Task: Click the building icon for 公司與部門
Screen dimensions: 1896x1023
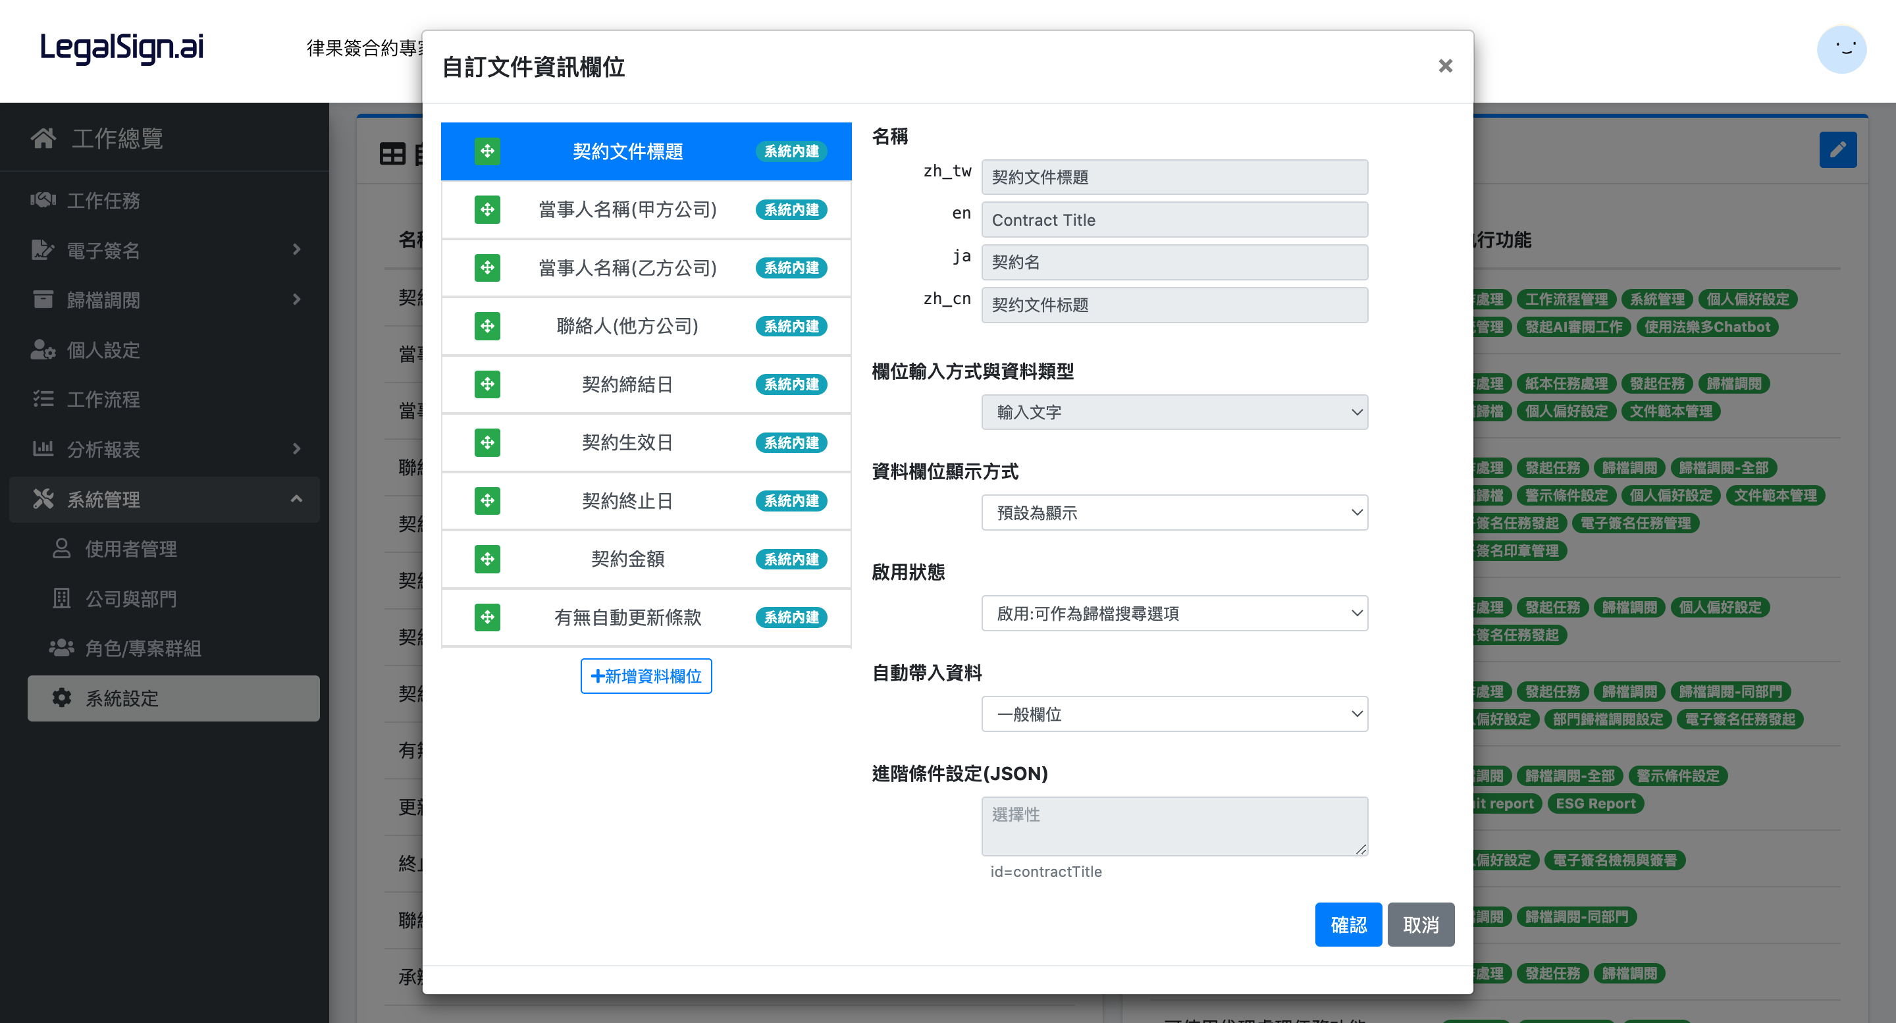Action: [x=62, y=598]
